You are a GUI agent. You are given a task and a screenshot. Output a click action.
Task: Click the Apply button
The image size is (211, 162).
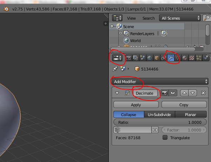pyautogui.click(x=136, y=105)
